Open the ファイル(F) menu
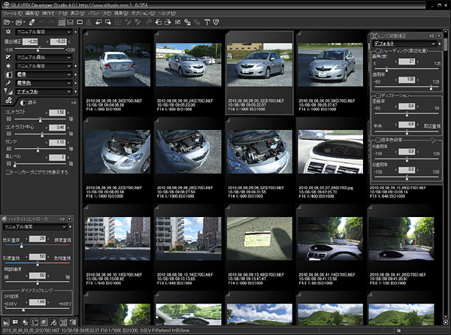This screenshot has height=335, width=451. pyautogui.click(x=12, y=14)
